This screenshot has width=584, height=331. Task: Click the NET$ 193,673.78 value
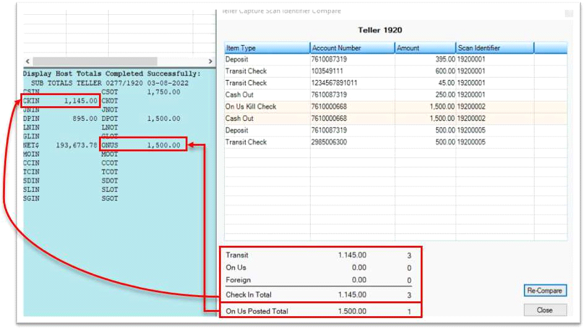point(77,145)
